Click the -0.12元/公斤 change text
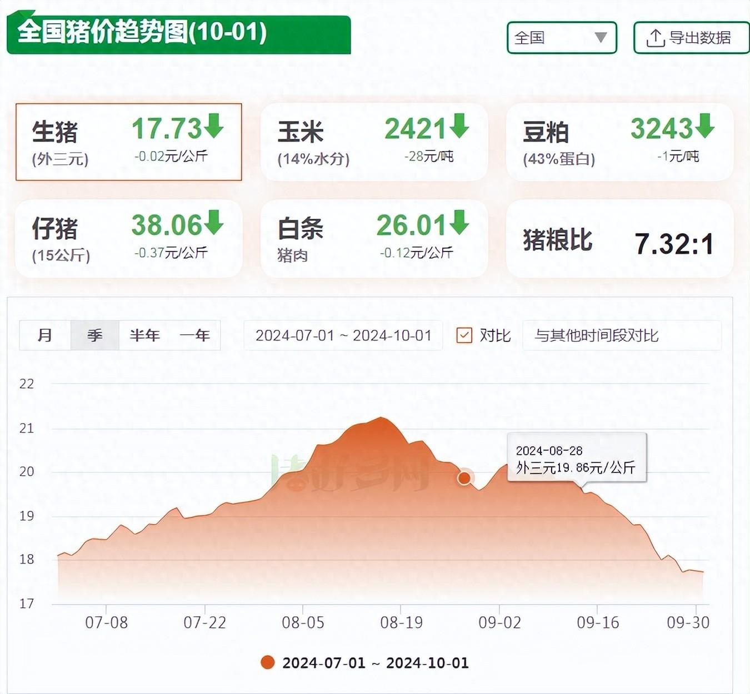The width and height of the screenshot is (750, 694). pyautogui.click(x=416, y=253)
